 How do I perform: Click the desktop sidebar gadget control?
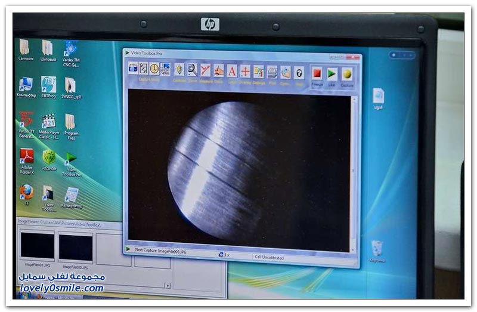coord(402,55)
